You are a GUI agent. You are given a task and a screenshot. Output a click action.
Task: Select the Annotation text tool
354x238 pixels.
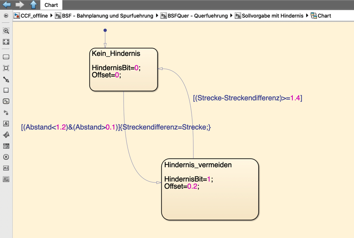pos(6,168)
